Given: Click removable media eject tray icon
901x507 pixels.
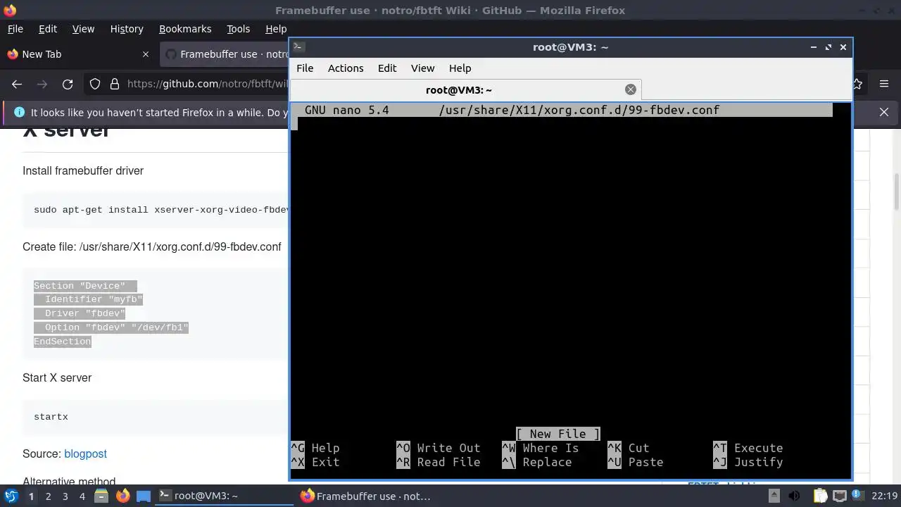Looking at the screenshot, I should click(x=773, y=496).
